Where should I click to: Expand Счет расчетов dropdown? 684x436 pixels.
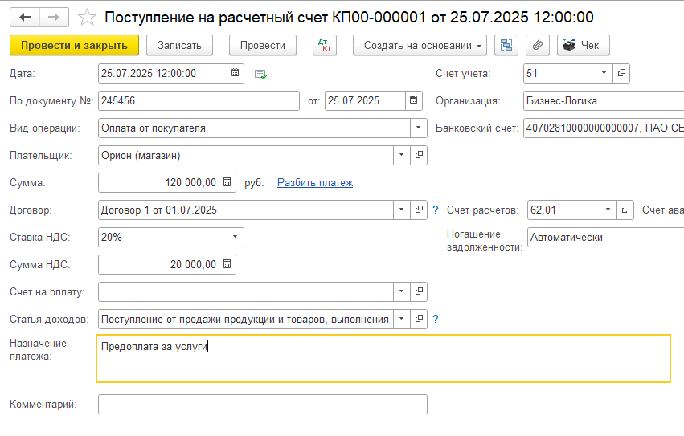click(608, 210)
